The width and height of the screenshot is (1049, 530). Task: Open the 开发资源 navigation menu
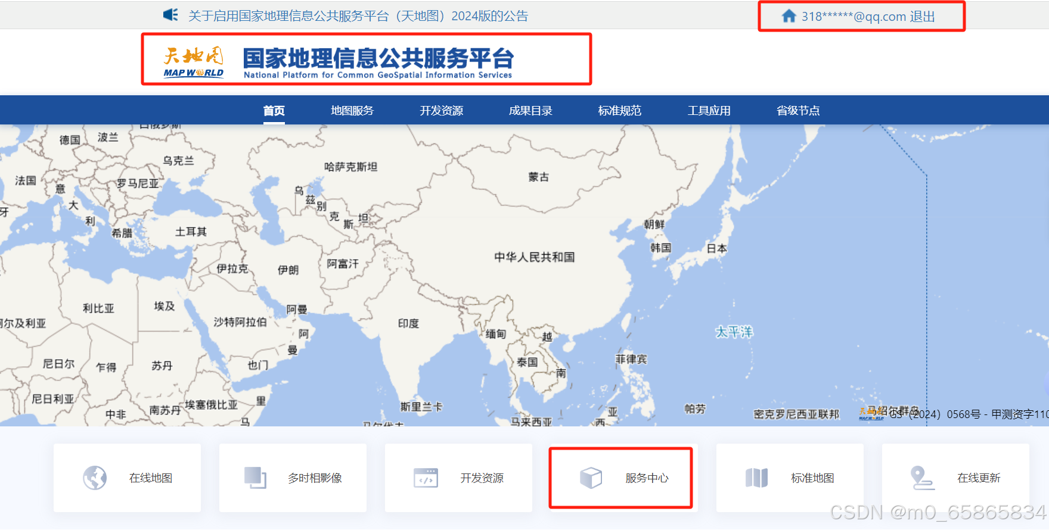(x=442, y=111)
